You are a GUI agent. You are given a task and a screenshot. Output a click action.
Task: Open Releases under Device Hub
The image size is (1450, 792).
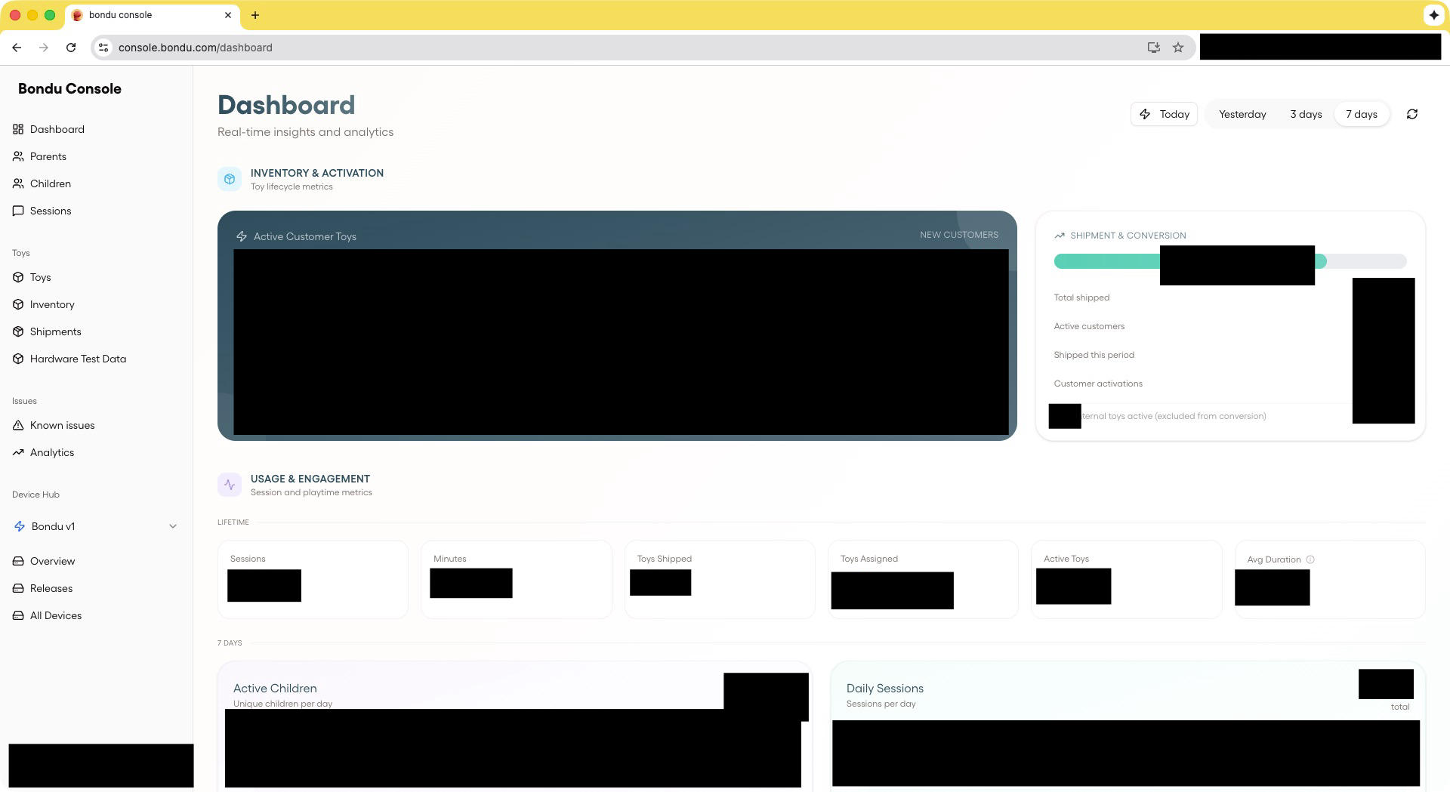[x=19, y=588]
